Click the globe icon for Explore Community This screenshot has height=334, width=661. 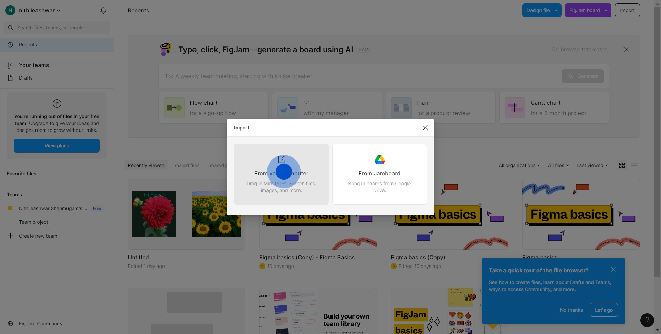[10, 324]
